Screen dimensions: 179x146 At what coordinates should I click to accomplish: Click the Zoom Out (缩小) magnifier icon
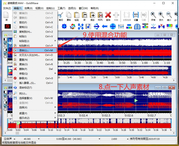click(169, 15)
